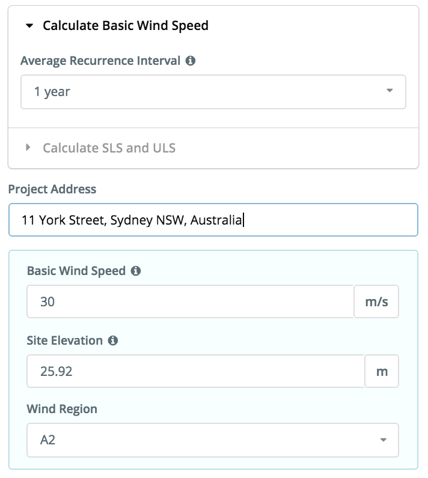Click the Site Elevation info icon
Viewport: 428px width, 478px height.
[x=113, y=340]
